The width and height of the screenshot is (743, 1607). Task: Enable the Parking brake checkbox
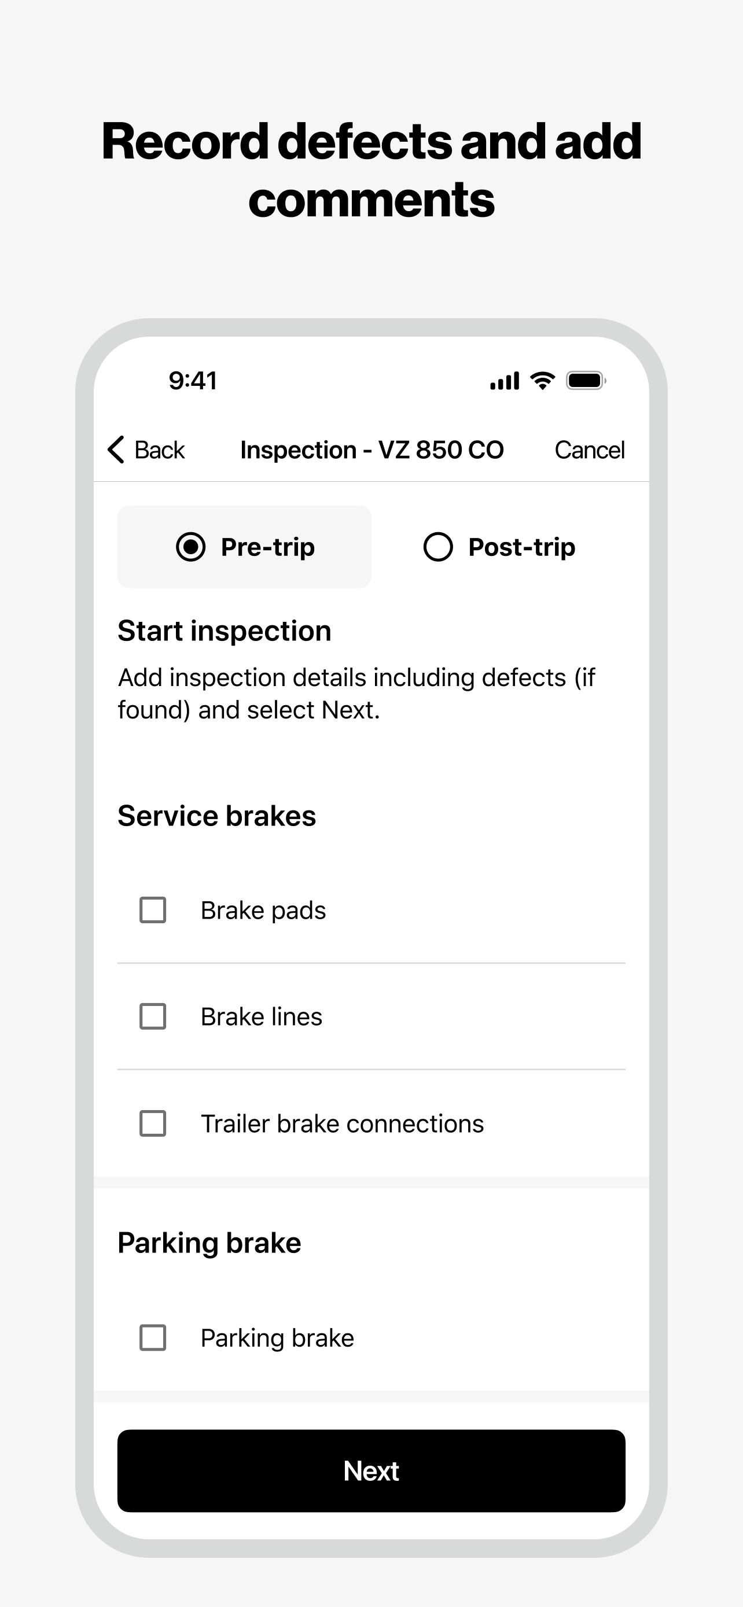153,1338
